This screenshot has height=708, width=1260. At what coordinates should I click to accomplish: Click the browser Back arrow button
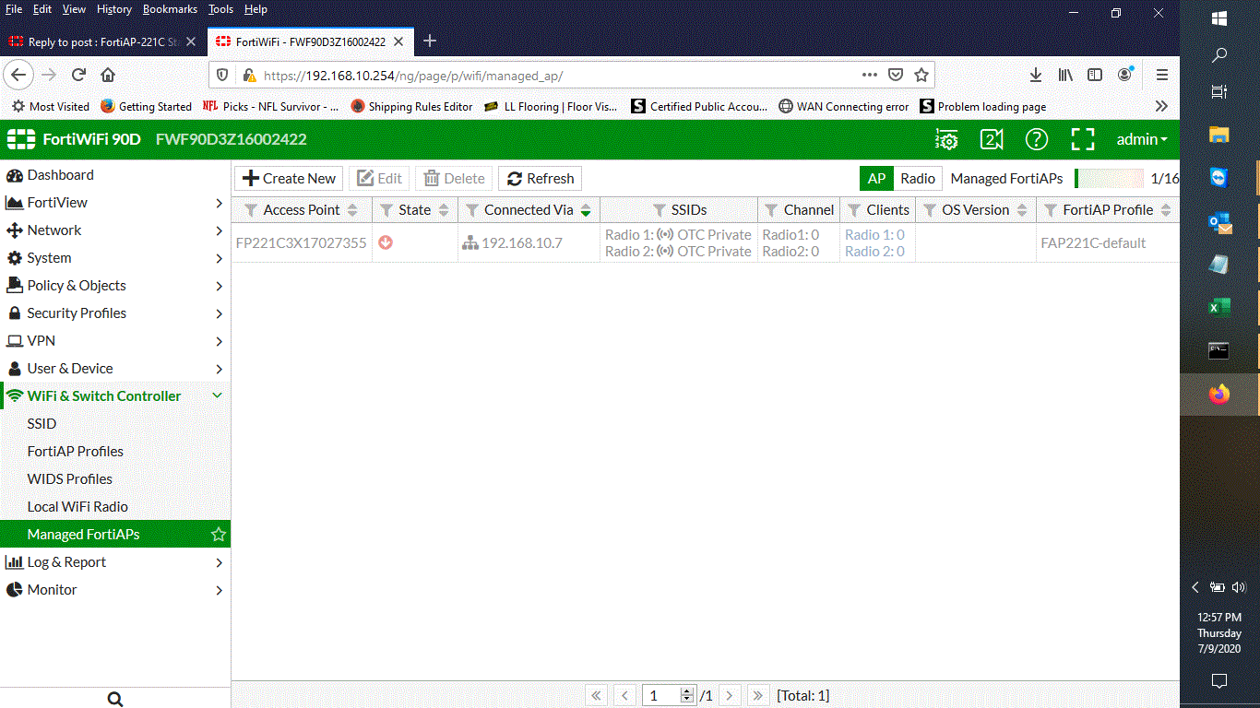[x=19, y=75]
